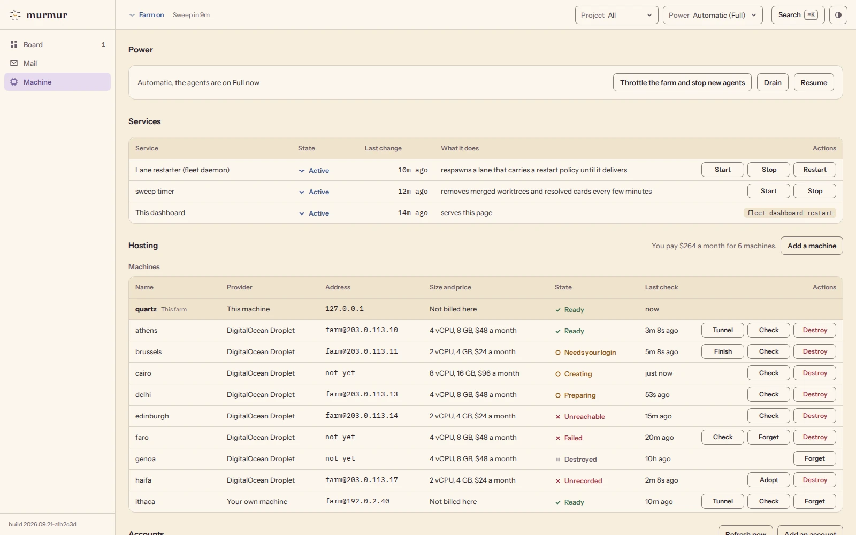The image size is (856, 535).
Task: Click the Failed status for faro
Action: point(569,438)
